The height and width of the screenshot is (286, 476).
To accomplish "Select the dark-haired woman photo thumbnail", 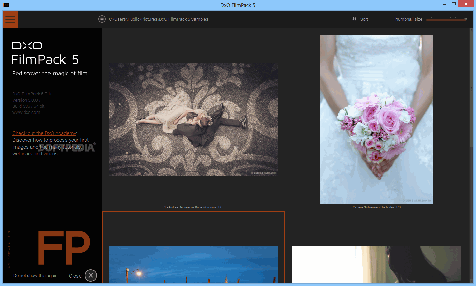I will 377,265.
